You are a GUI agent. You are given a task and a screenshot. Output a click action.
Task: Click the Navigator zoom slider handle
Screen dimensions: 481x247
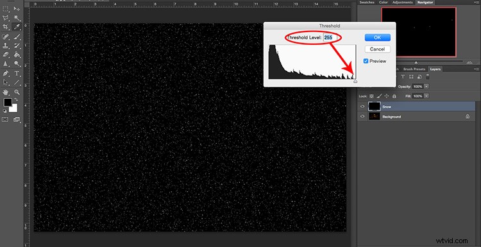(416, 63)
